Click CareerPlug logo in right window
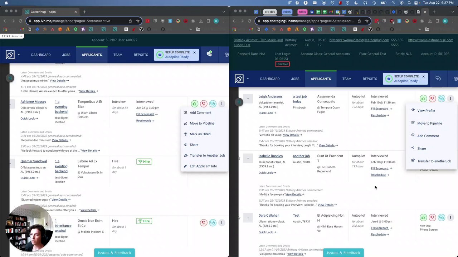Screen dimensions: 458x257 (x=239, y=79)
